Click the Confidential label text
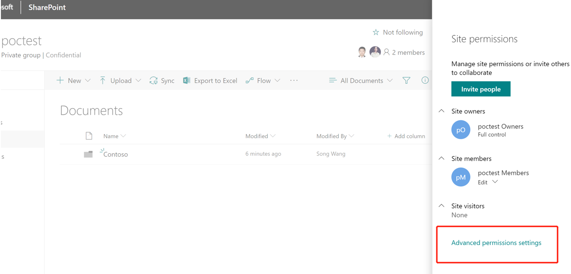Viewport: 571px width, 274px height. 63,55
